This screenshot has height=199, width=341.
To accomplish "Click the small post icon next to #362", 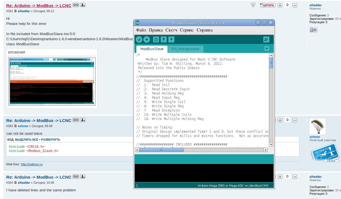I will click(16, 11).
